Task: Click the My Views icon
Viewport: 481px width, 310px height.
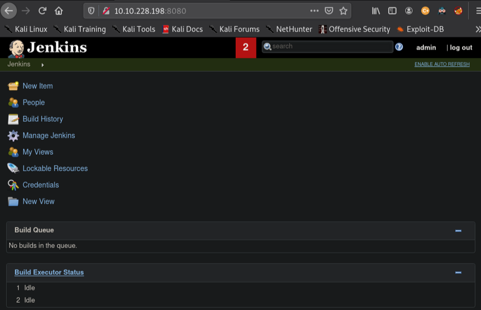Action: coord(13,152)
